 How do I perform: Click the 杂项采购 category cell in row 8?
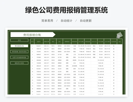74,66
